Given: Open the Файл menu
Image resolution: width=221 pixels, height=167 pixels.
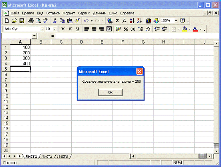Looking at the screenshot, I should [15, 13].
